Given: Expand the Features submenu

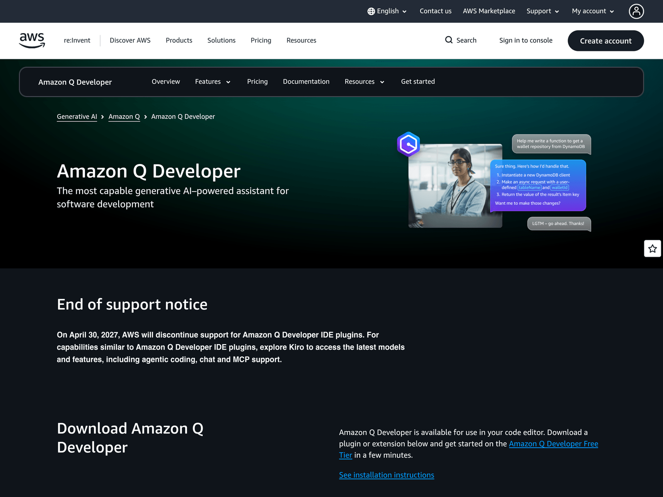Looking at the screenshot, I should (213, 82).
